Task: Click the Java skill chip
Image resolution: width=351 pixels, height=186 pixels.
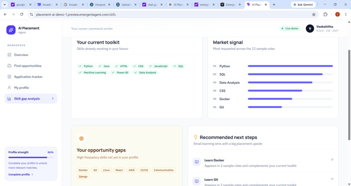Action: coord(104,66)
